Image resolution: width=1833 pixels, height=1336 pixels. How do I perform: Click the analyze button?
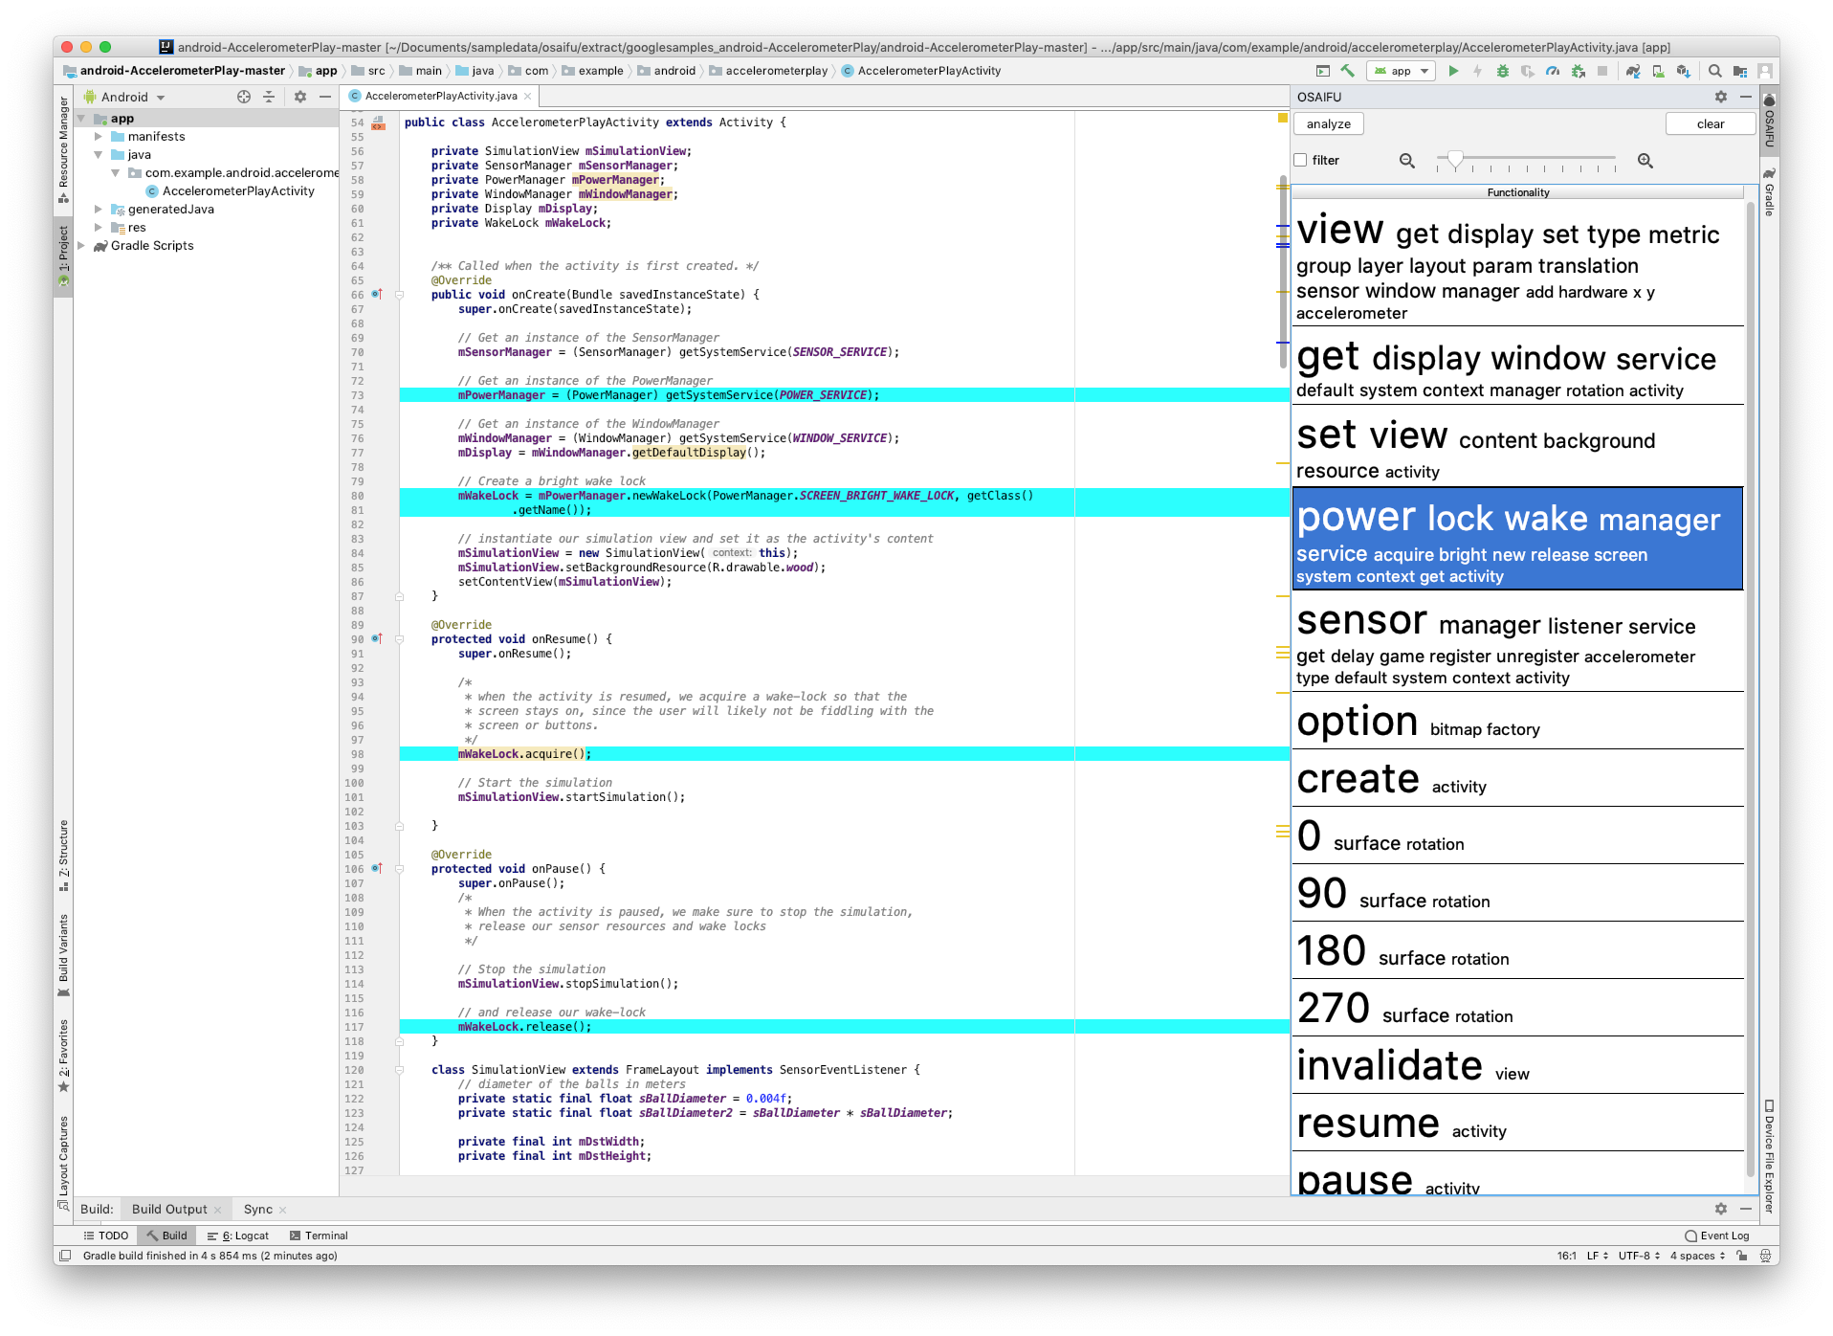click(x=1329, y=124)
